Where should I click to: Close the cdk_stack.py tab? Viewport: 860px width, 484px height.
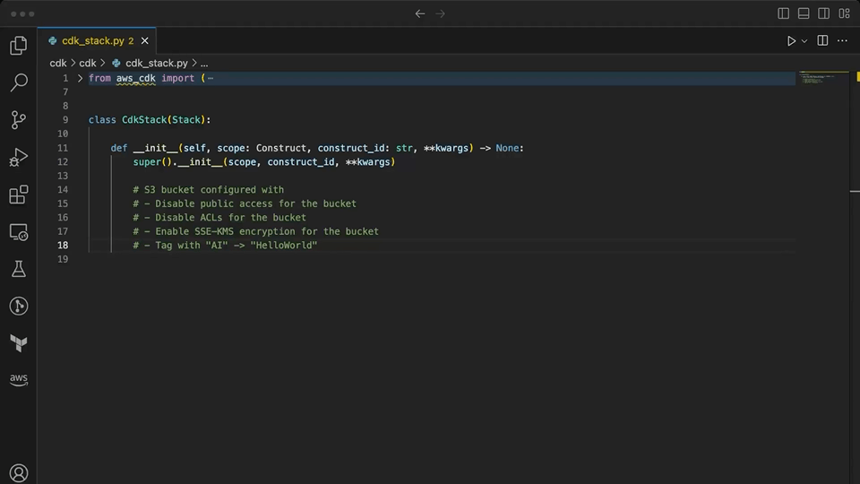(x=145, y=41)
